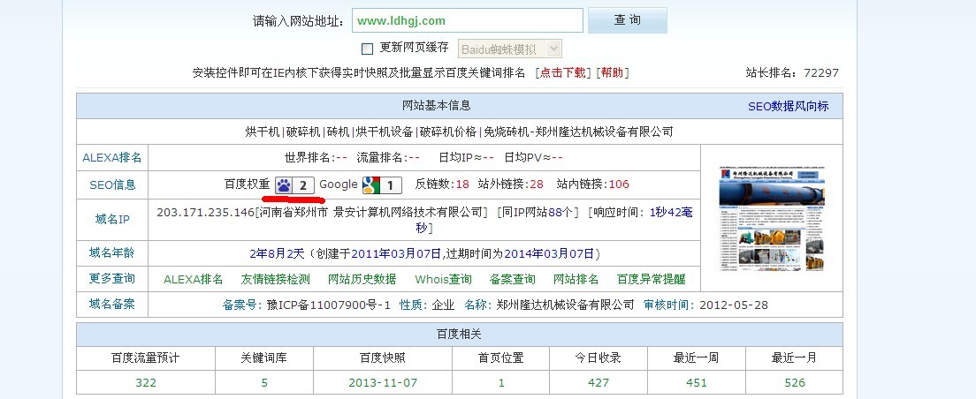Click the SEO信息 row label

112,185
